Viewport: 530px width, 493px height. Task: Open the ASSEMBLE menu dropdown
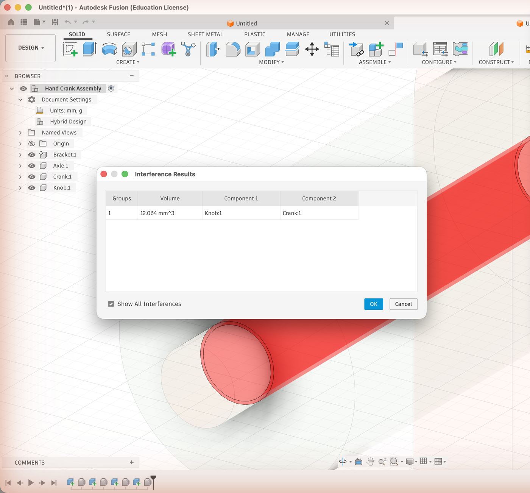375,62
